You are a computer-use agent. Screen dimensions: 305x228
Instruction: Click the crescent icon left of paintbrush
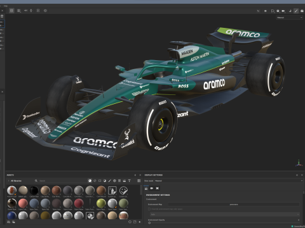pos(290,11)
